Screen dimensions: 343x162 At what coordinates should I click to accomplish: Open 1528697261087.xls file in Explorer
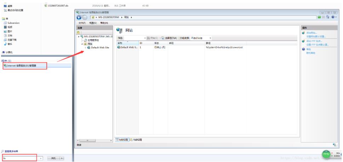[56, 6]
